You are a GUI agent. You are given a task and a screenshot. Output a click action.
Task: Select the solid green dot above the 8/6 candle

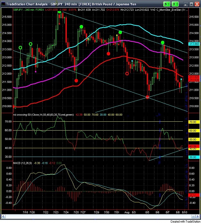(163, 42)
